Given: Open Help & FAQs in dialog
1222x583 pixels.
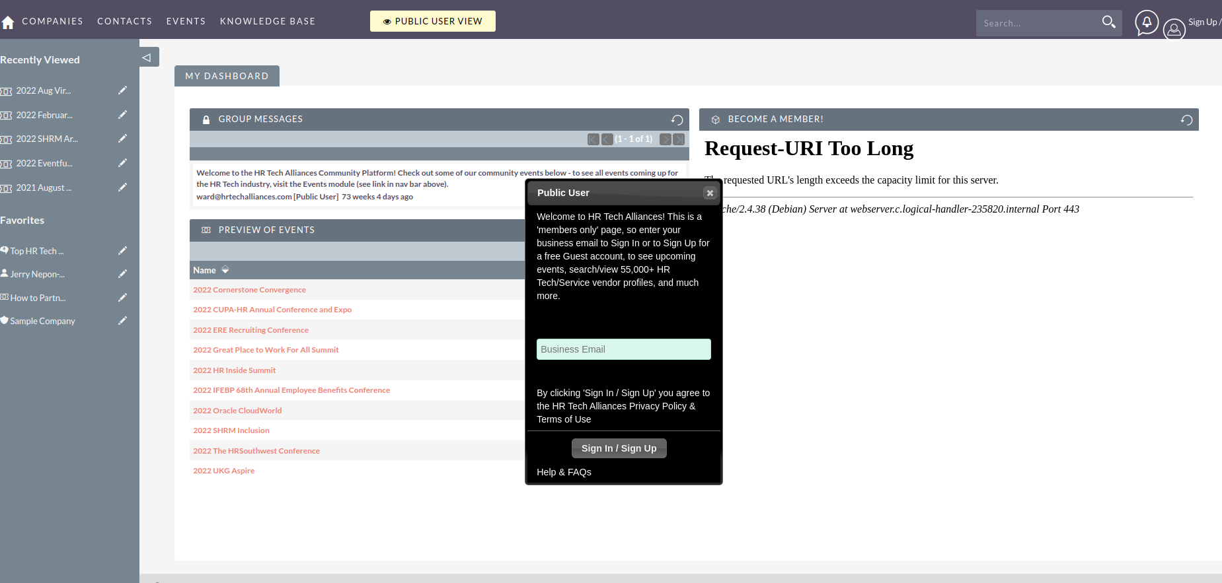Looking at the screenshot, I should point(564,472).
